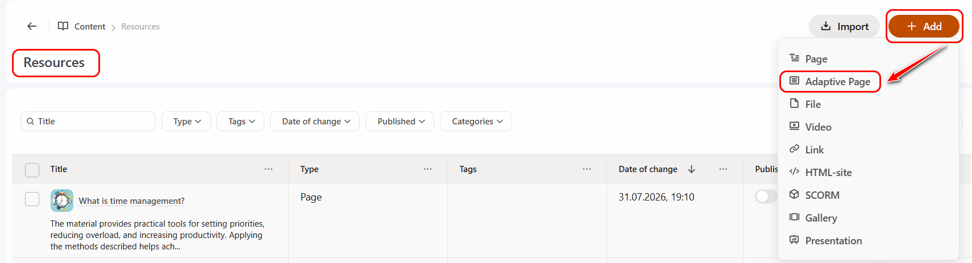Click the Content book icon
This screenshot has width=972, height=263.
[63, 26]
